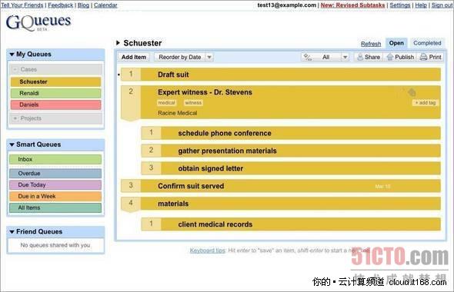Click the Racine Medical note
The height and width of the screenshot is (292, 454).
(177, 113)
